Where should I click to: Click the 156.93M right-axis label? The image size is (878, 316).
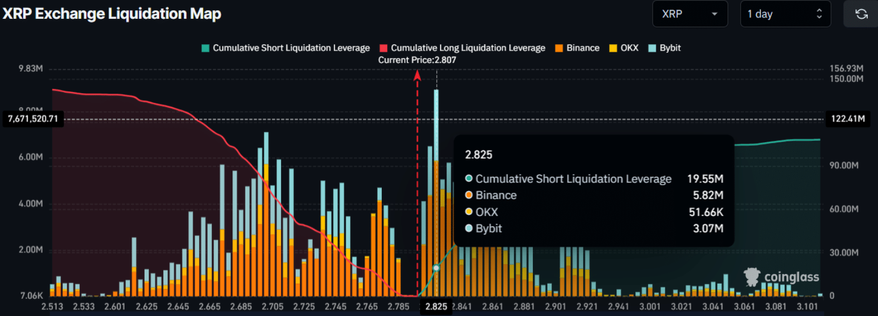pos(846,68)
